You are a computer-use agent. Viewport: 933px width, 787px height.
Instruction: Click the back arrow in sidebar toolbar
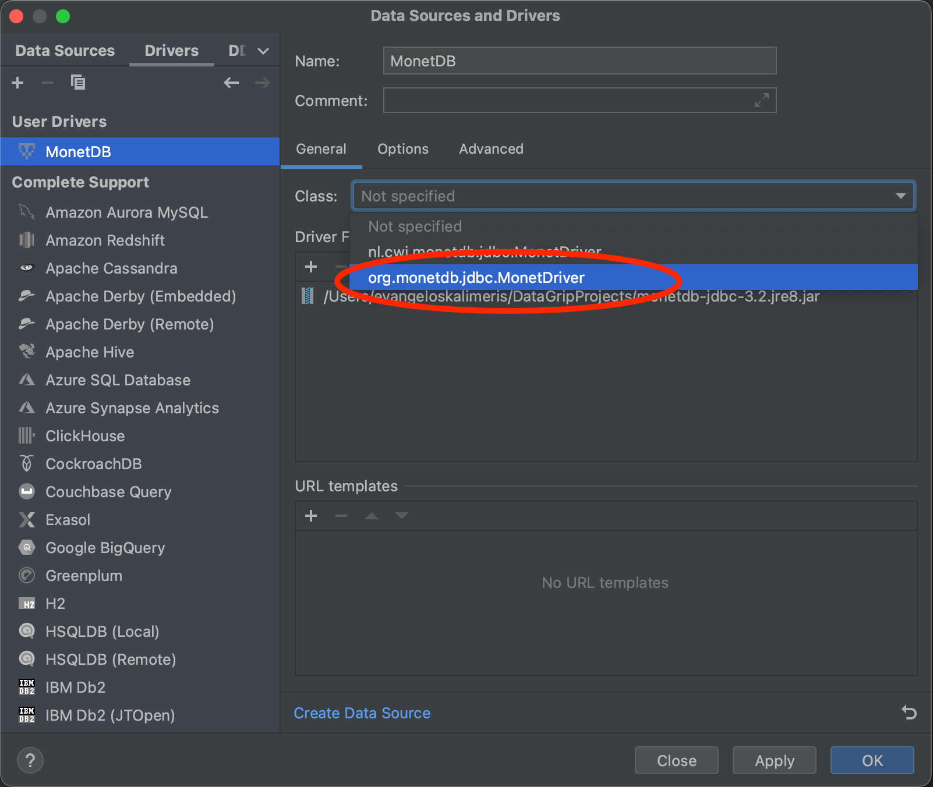coord(231,83)
